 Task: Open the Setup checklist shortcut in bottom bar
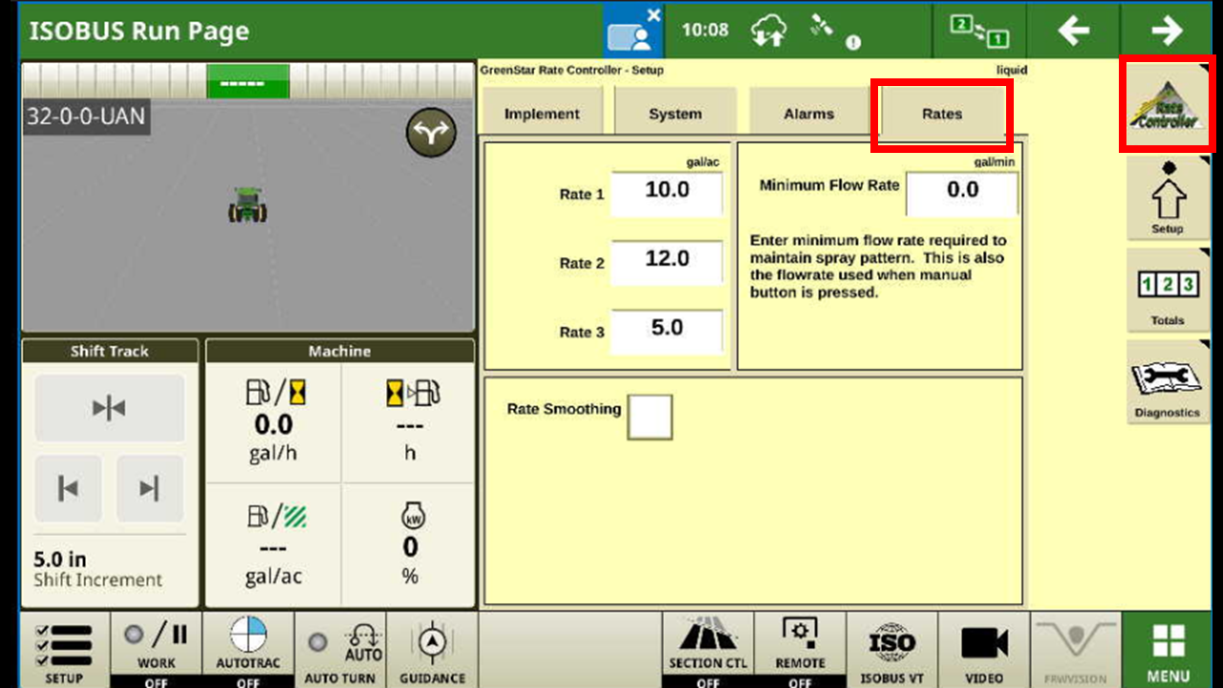coord(64,650)
